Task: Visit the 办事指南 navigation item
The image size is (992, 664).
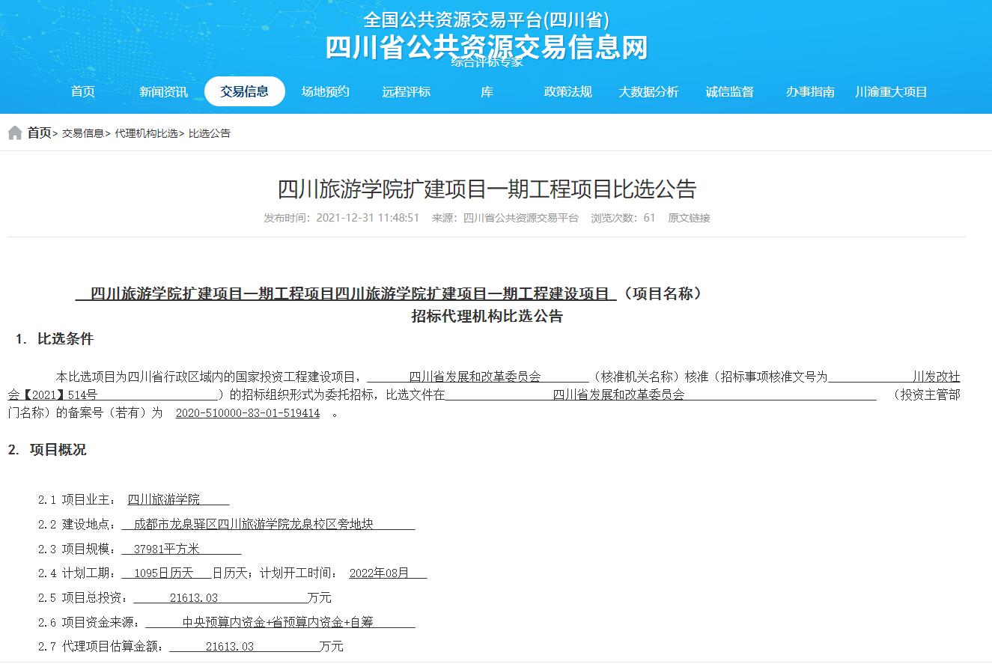Action: 811,91
